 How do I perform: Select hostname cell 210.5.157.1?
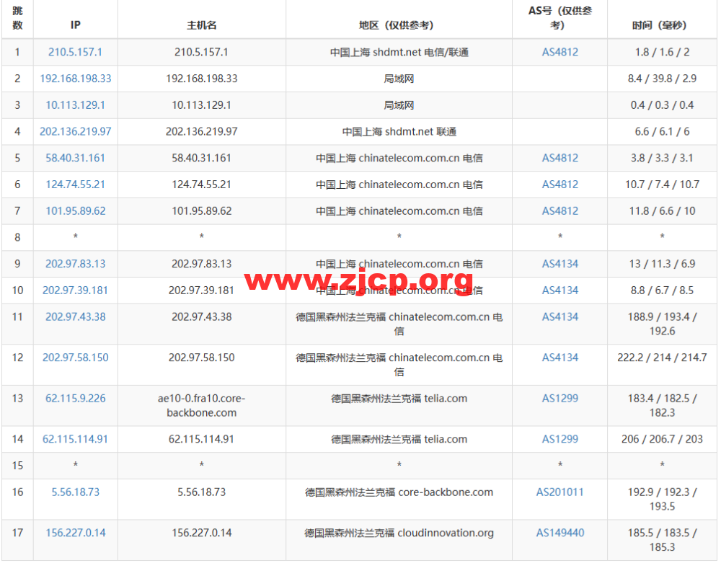pyautogui.click(x=201, y=52)
